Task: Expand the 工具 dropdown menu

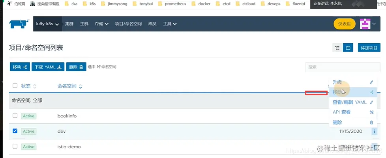Action: pos(170,24)
